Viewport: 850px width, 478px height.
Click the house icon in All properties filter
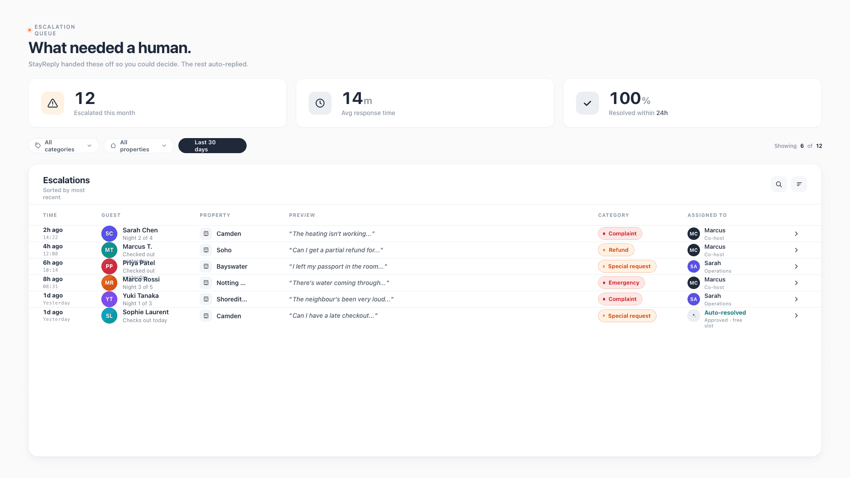[x=113, y=146]
